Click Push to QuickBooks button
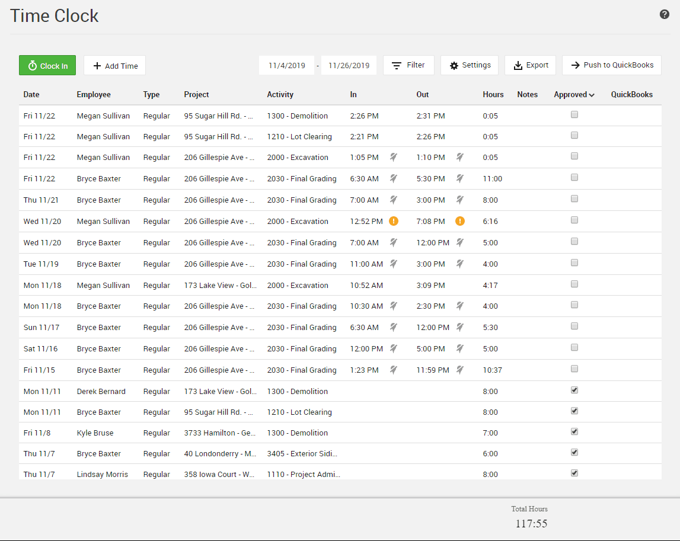Screen dimensions: 680x541 pyautogui.click(x=611, y=65)
